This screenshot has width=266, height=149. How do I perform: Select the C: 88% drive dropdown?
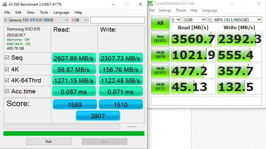pos(235,20)
